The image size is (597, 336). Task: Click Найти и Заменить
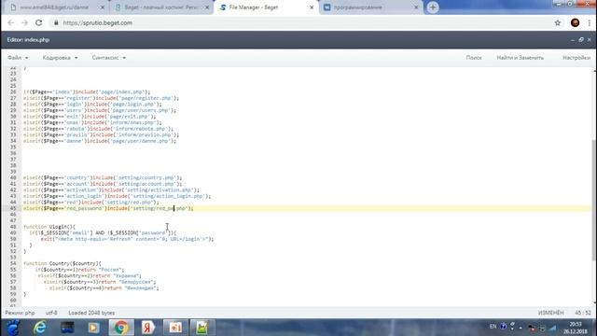[x=521, y=58]
